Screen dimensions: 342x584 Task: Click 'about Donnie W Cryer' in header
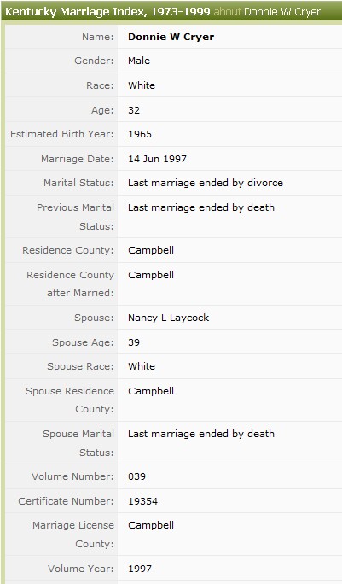267,12
